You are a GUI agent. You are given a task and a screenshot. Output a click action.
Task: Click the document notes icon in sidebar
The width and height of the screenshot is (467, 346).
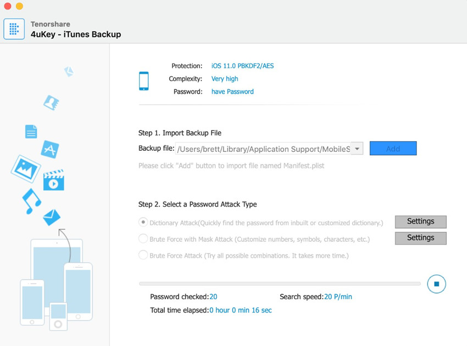(31, 132)
